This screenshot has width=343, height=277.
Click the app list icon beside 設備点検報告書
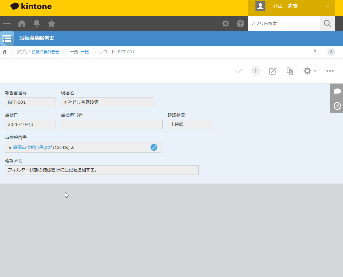pos(7,38)
